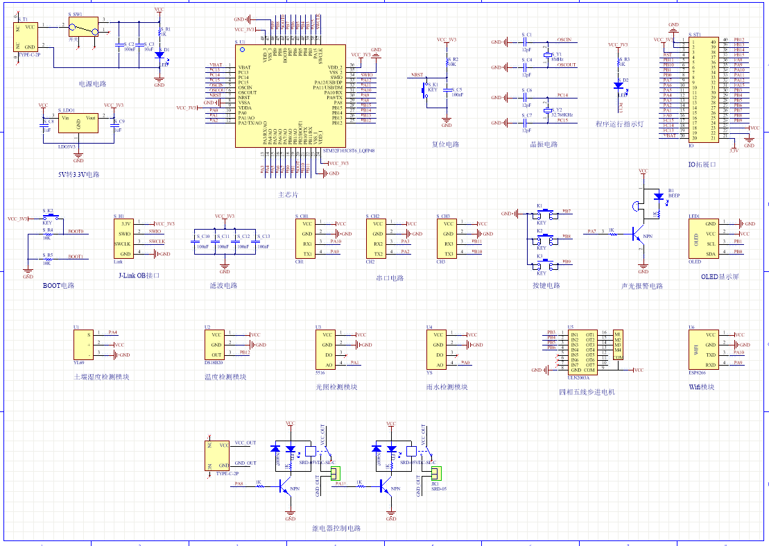Click the S_T1 TYPE-C-2P connector in the power circuit
This screenshot has width=769, height=546.
[x=26, y=37]
